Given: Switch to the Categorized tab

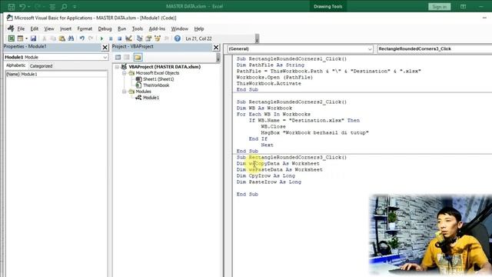Looking at the screenshot, I should [x=41, y=66].
